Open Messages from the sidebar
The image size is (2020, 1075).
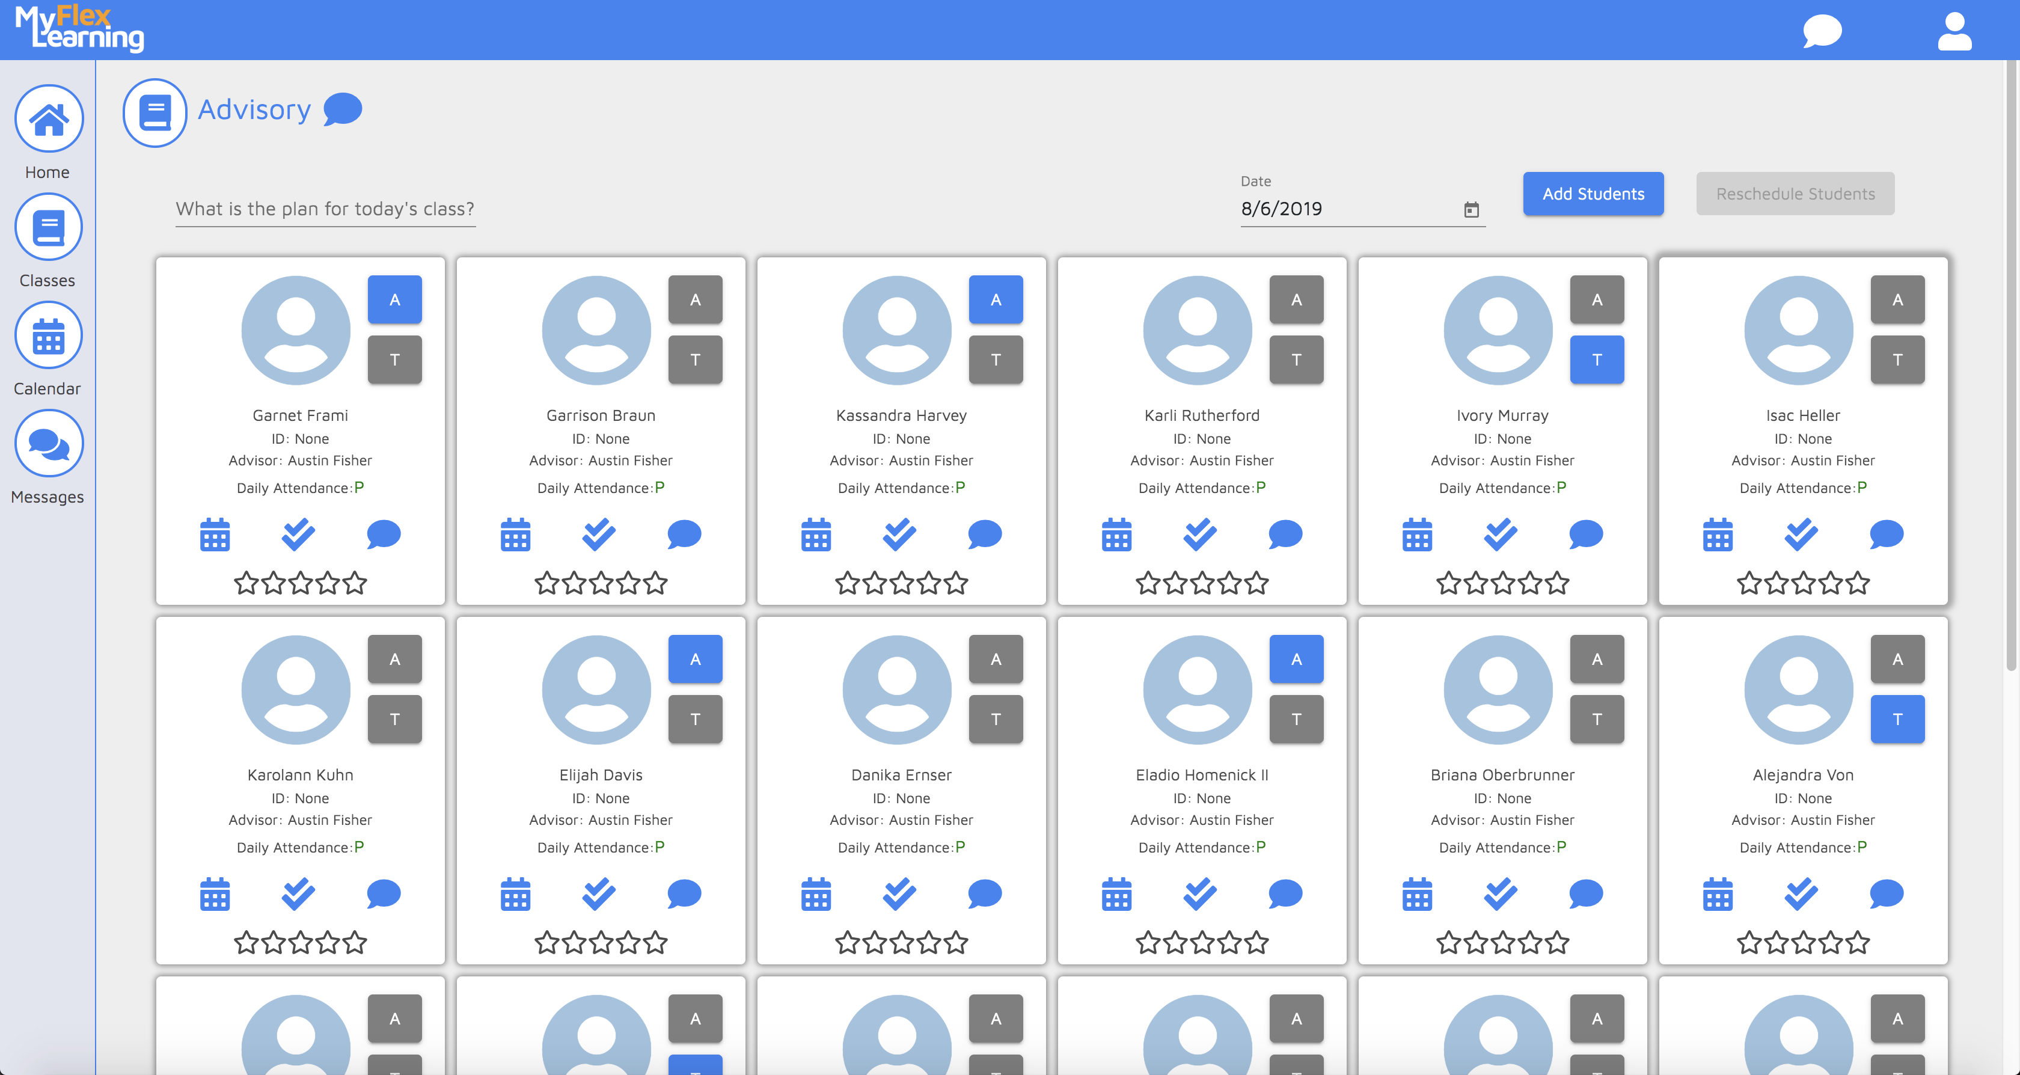point(48,444)
